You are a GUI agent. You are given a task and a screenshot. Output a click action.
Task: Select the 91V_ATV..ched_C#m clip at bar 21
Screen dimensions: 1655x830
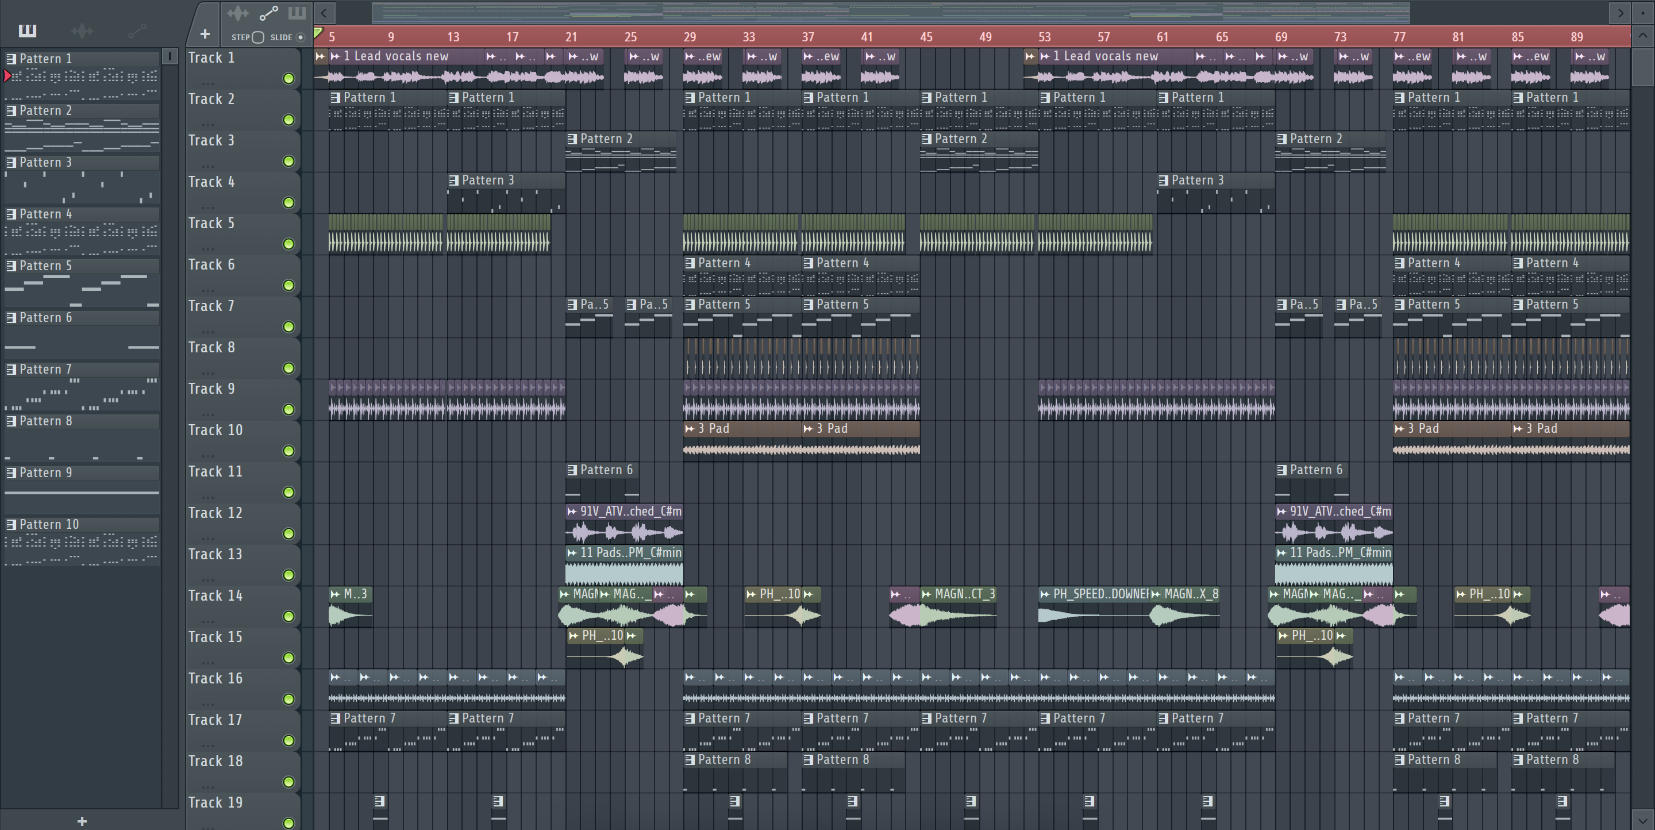[624, 524]
